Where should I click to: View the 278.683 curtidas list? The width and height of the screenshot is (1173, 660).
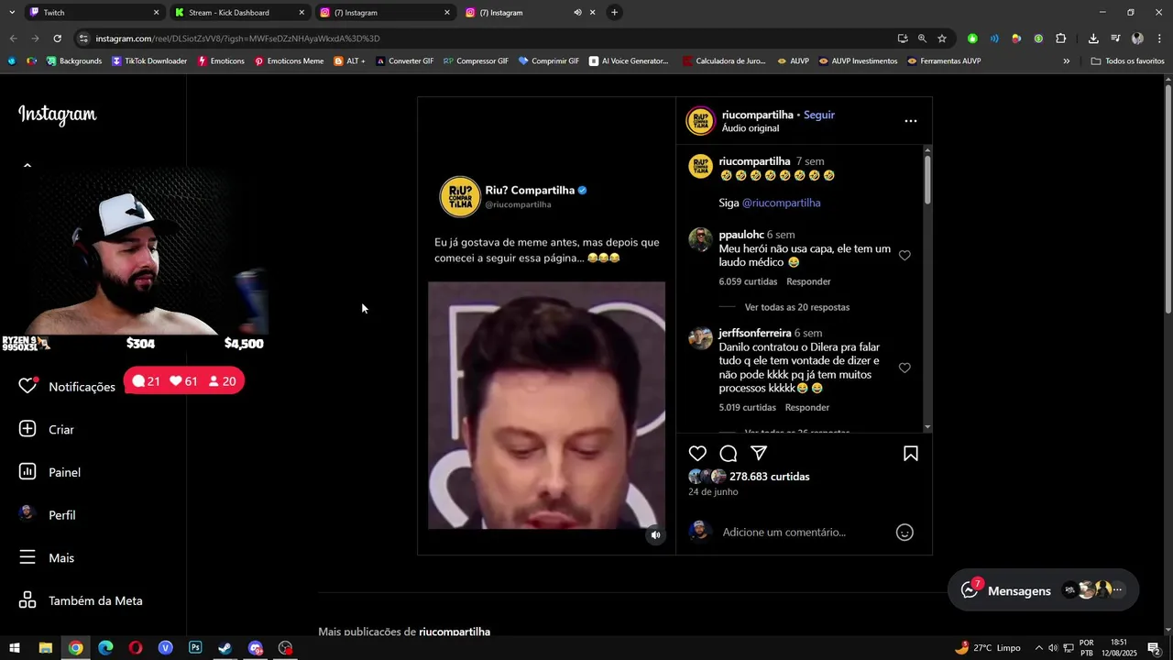[x=770, y=478]
